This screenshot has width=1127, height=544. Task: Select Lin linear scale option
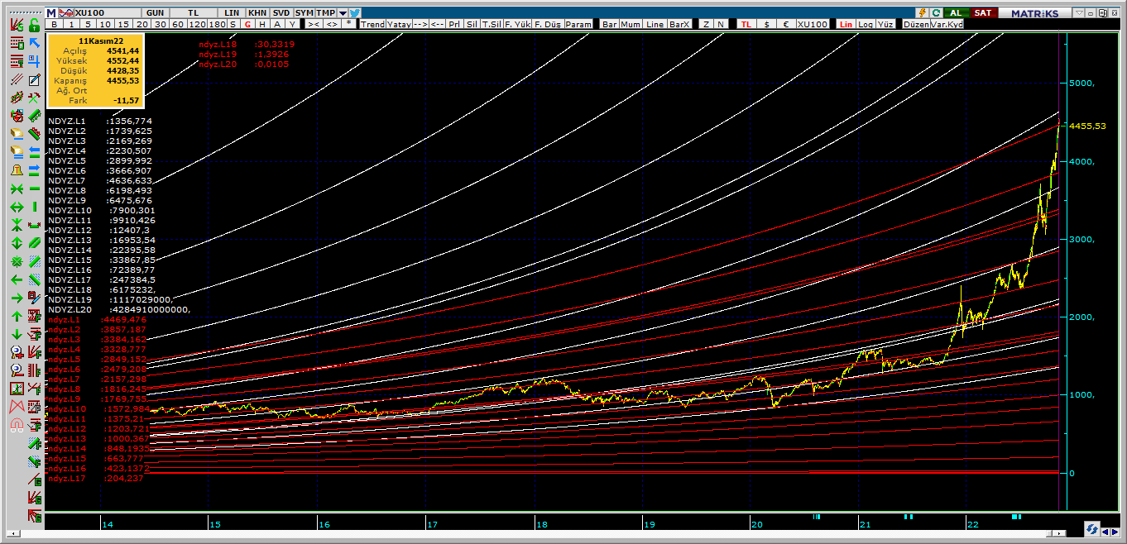tap(846, 24)
